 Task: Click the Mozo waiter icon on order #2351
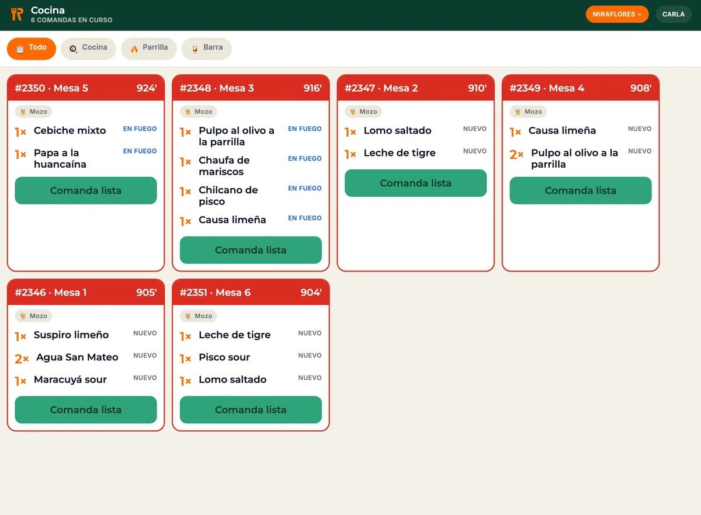click(188, 316)
